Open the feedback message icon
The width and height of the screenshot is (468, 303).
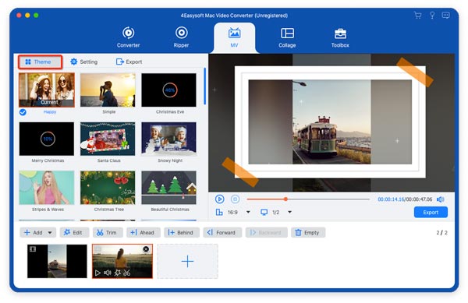pyautogui.click(x=445, y=16)
